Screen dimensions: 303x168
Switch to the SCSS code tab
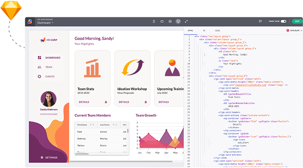(x=217, y=30)
